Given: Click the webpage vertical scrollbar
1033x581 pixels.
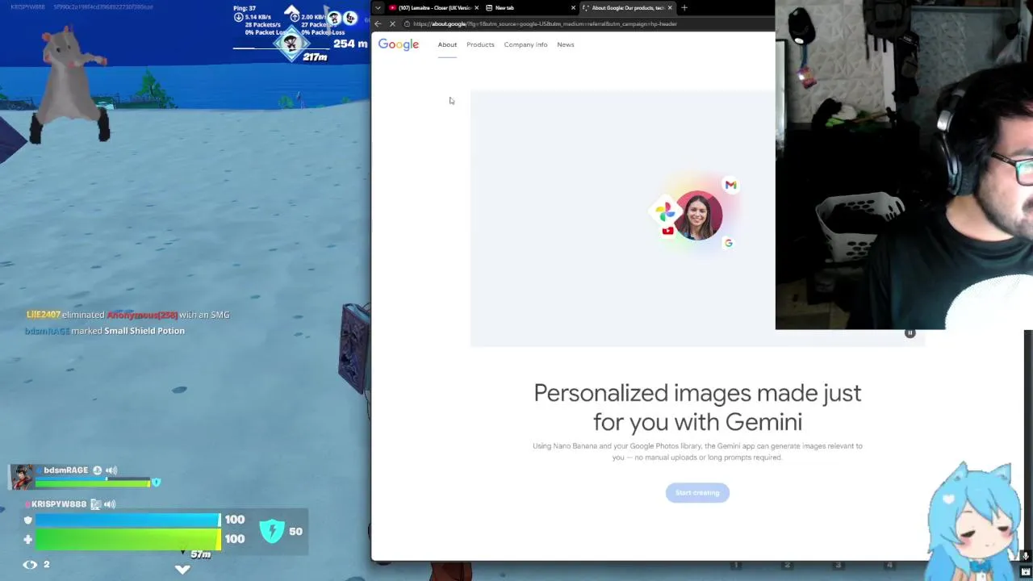Looking at the screenshot, I should [1027, 444].
